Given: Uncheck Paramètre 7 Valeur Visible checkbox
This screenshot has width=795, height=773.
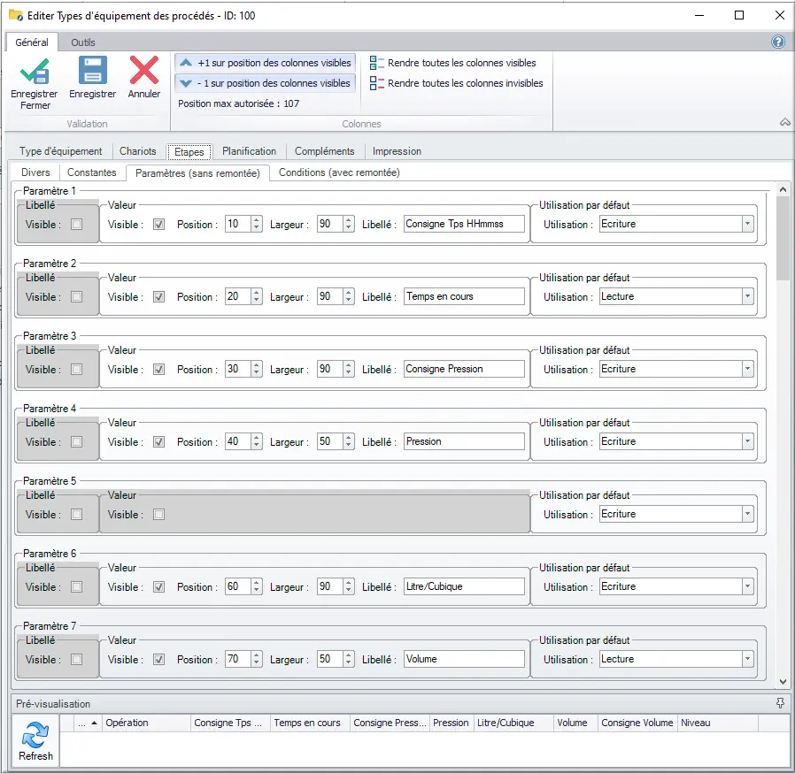Looking at the screenshot, I should [158, 659].
